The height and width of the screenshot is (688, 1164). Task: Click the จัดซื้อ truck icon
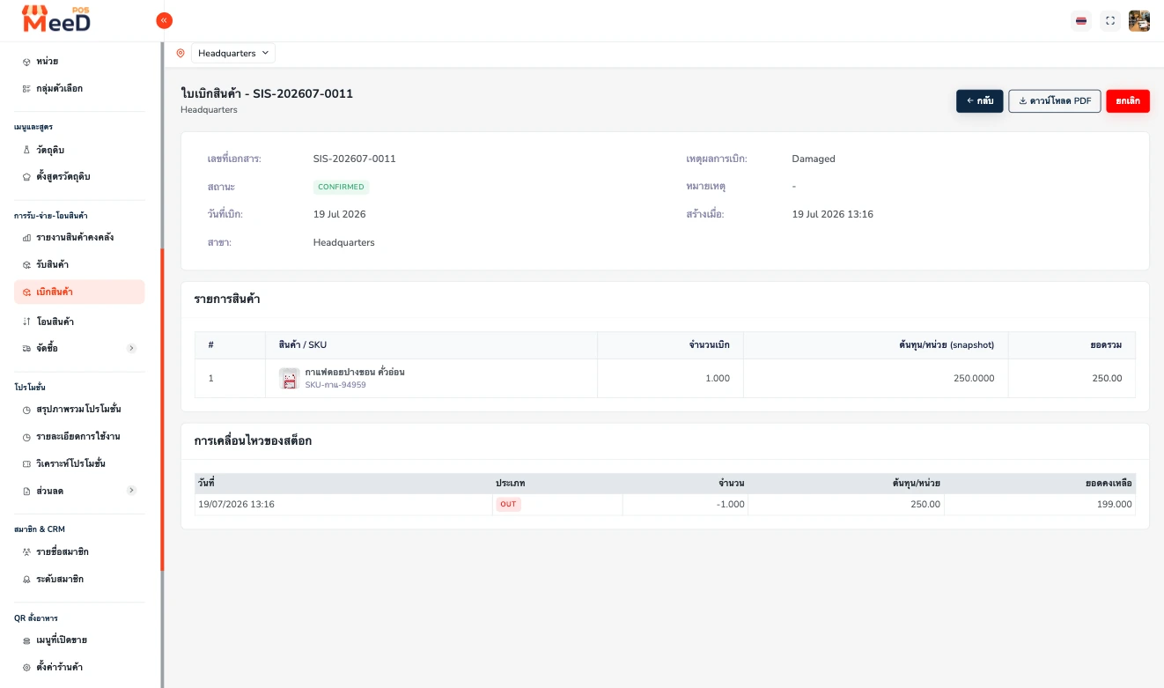[x=26, y=348]
